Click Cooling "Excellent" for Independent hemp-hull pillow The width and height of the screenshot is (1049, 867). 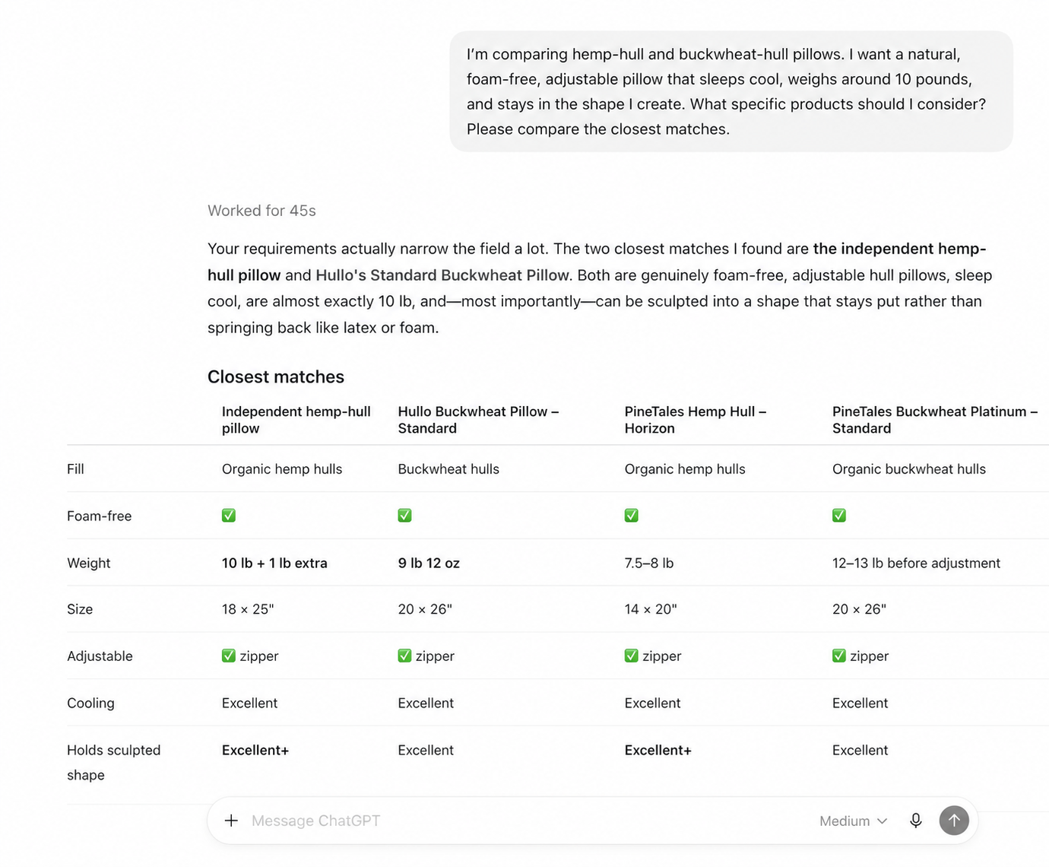249,703
